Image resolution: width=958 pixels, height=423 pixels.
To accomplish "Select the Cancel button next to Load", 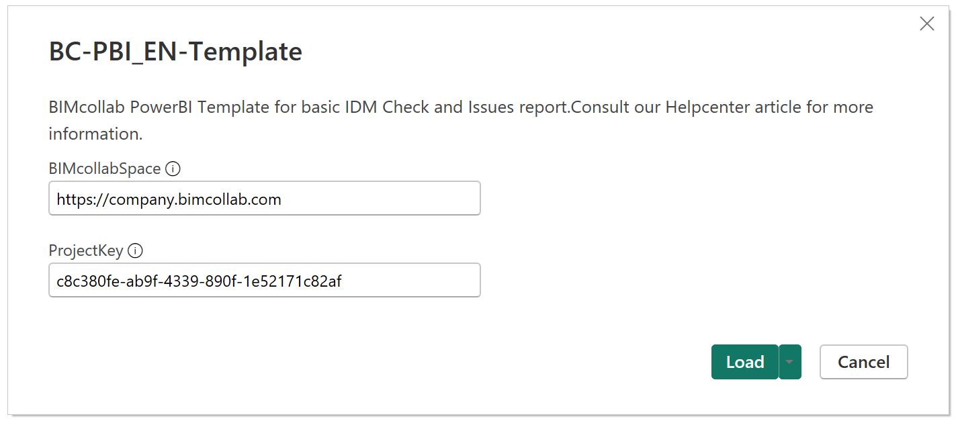I will tap(863, 362).
